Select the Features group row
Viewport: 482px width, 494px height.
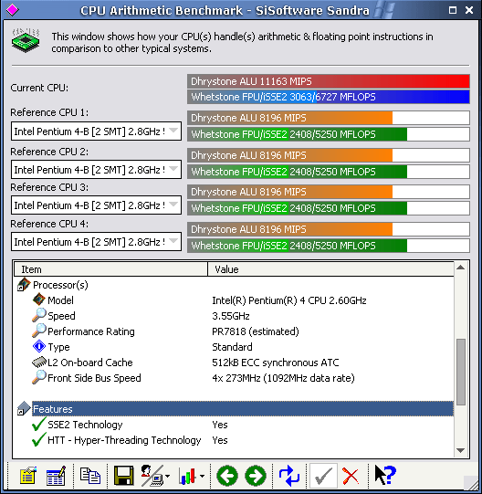243,409
